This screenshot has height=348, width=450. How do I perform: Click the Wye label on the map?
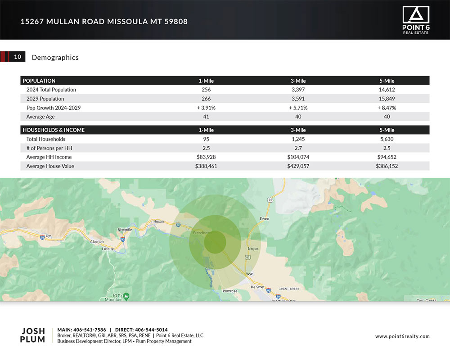point(250,274)
